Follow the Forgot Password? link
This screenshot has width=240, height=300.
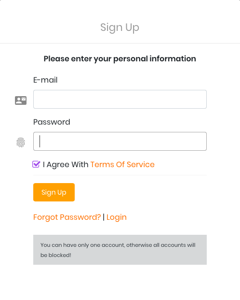coord(67,217)
